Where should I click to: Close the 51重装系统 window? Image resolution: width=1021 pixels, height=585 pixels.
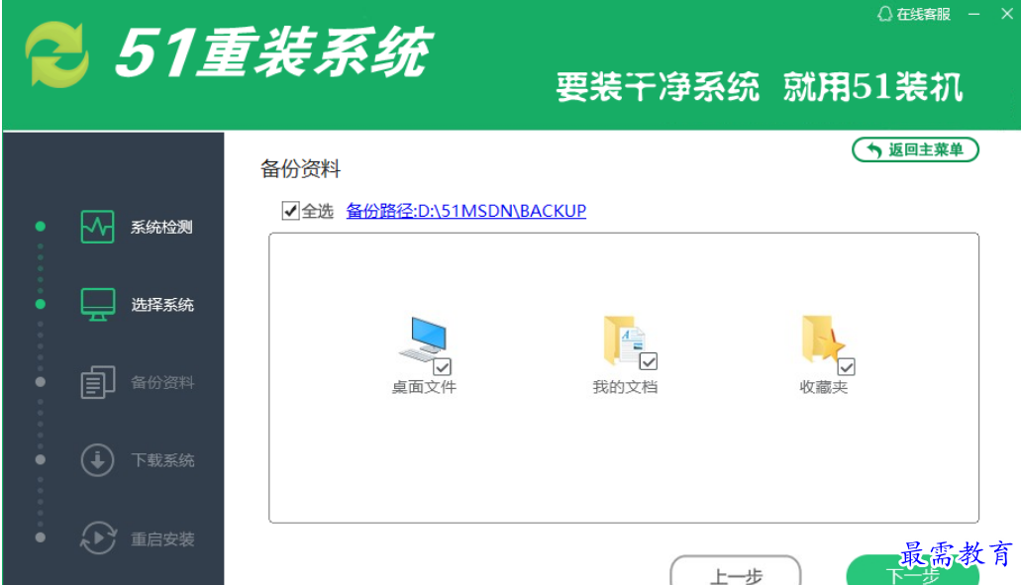pyautogui.click(x=1007, y=14)
